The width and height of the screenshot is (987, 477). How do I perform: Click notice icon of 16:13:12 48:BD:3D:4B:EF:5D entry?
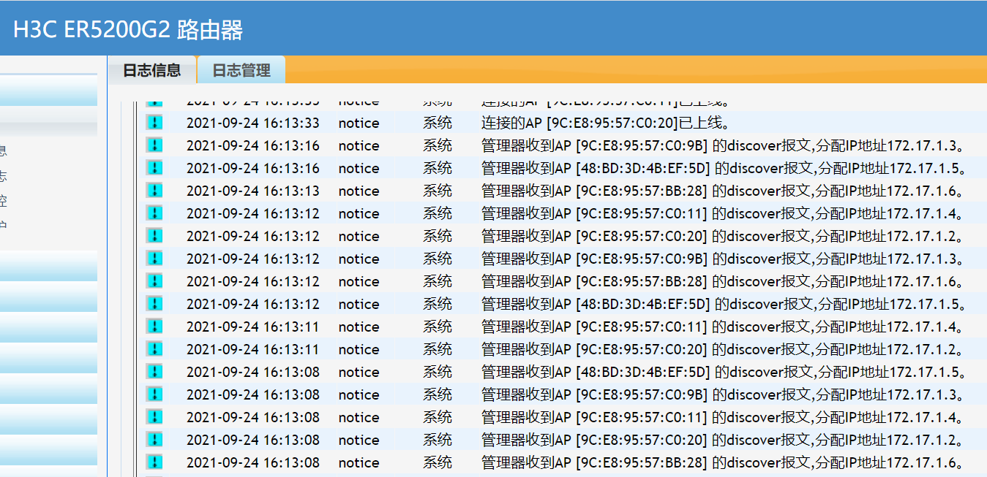[x=154, y=303]
